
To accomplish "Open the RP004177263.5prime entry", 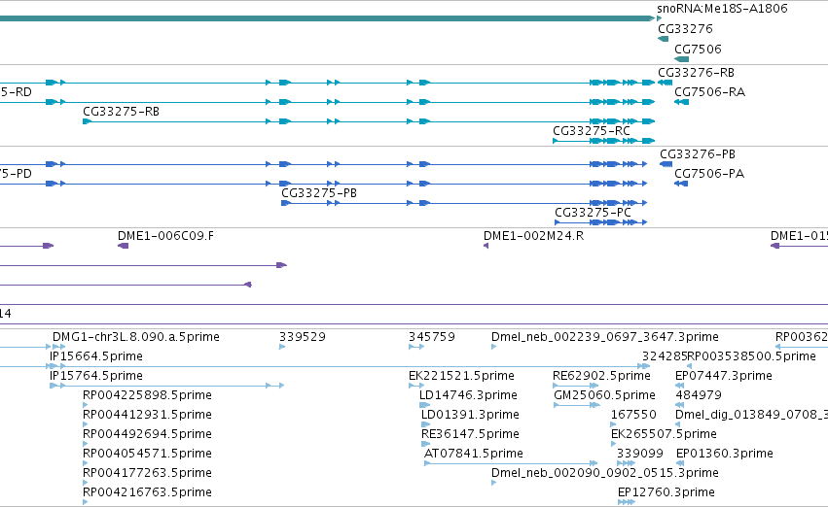I will 147,473.
